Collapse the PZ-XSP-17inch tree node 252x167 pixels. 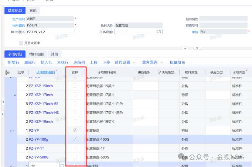(15, 95)
